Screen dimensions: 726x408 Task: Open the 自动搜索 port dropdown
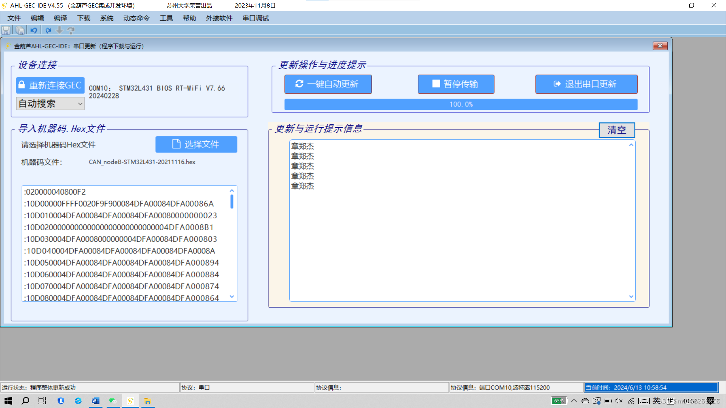pos(50,104)
